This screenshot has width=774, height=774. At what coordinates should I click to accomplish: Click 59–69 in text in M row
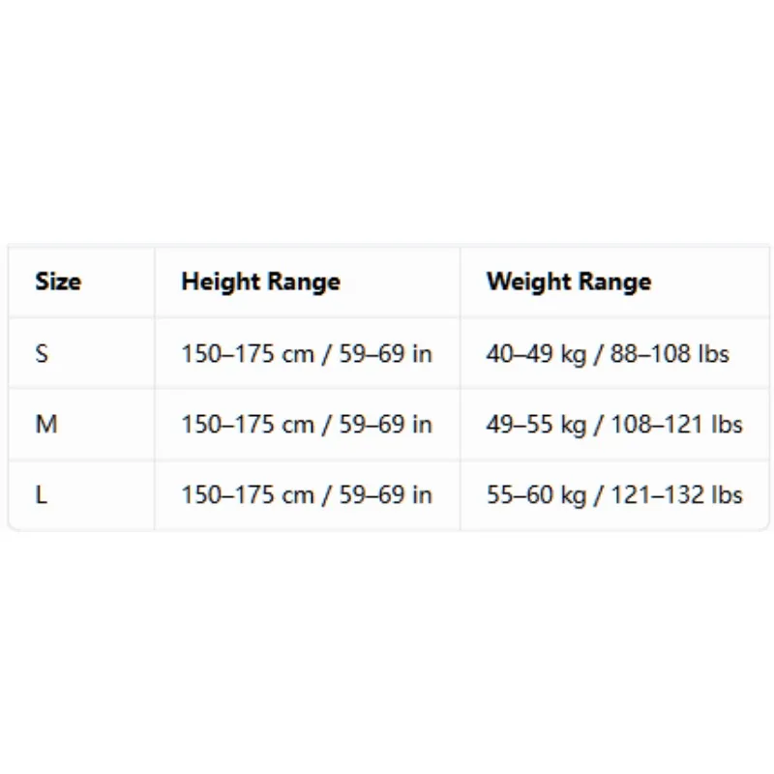(x=385, y=425)
